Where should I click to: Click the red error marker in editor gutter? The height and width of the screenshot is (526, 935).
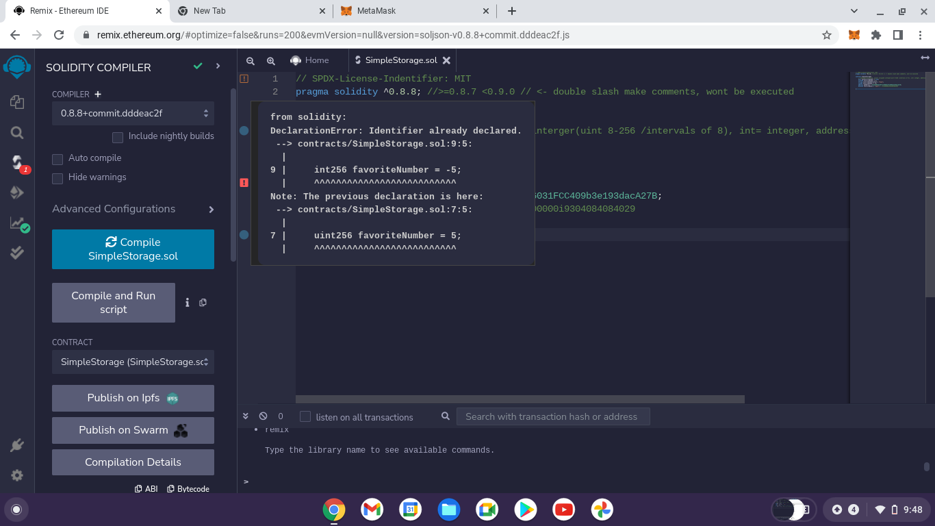pos(244,183)
